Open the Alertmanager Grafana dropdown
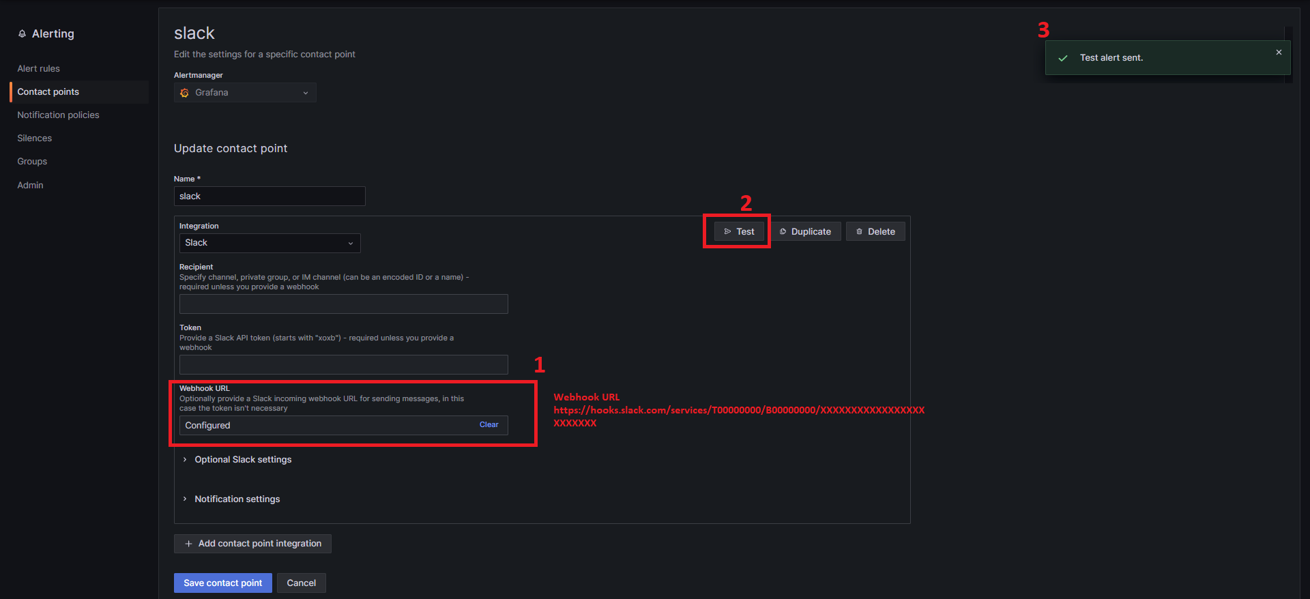 tap(245, 92)
